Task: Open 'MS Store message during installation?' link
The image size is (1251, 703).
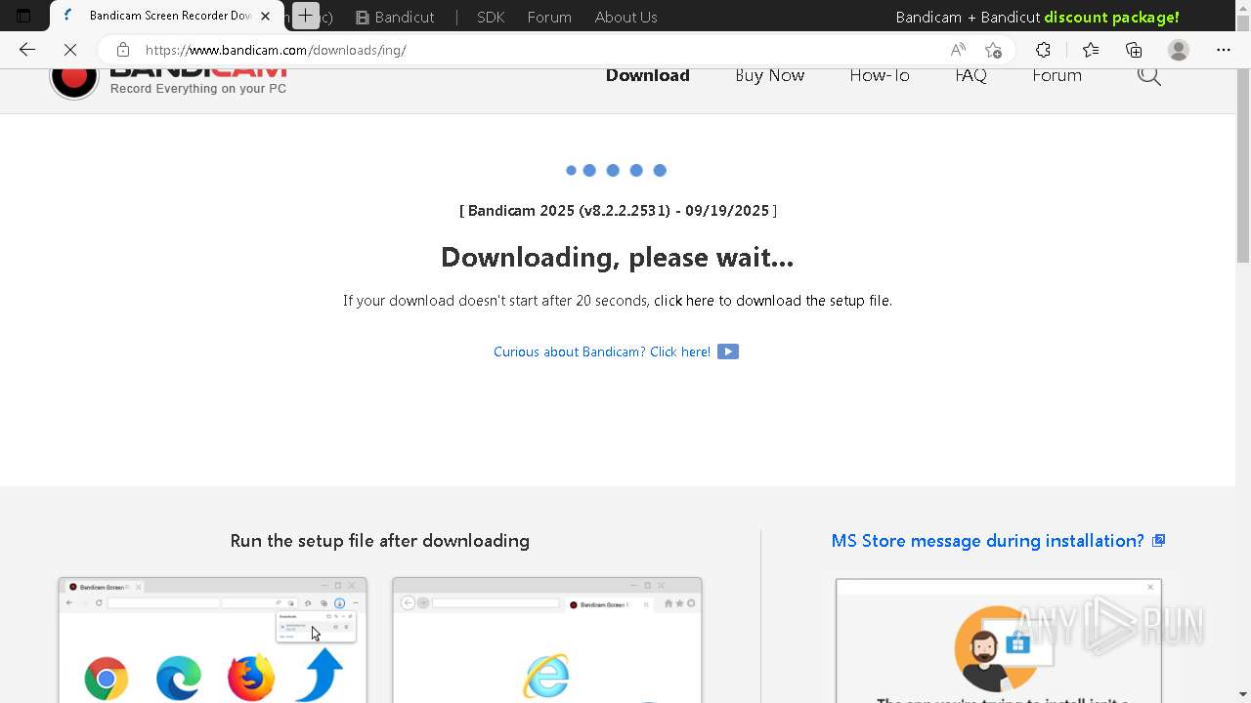Action: click(x=987, y=540)
